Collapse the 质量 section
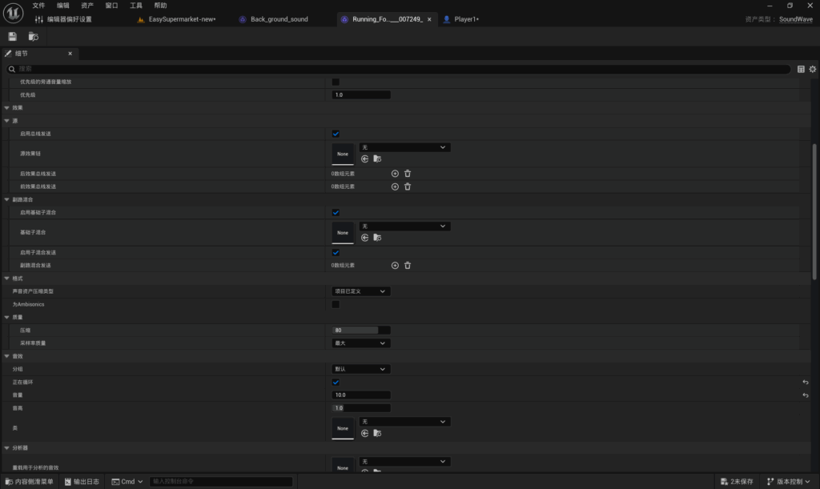The width and height of the screenshot is (820, 489). pyautogui.click(x=6, y=317)
